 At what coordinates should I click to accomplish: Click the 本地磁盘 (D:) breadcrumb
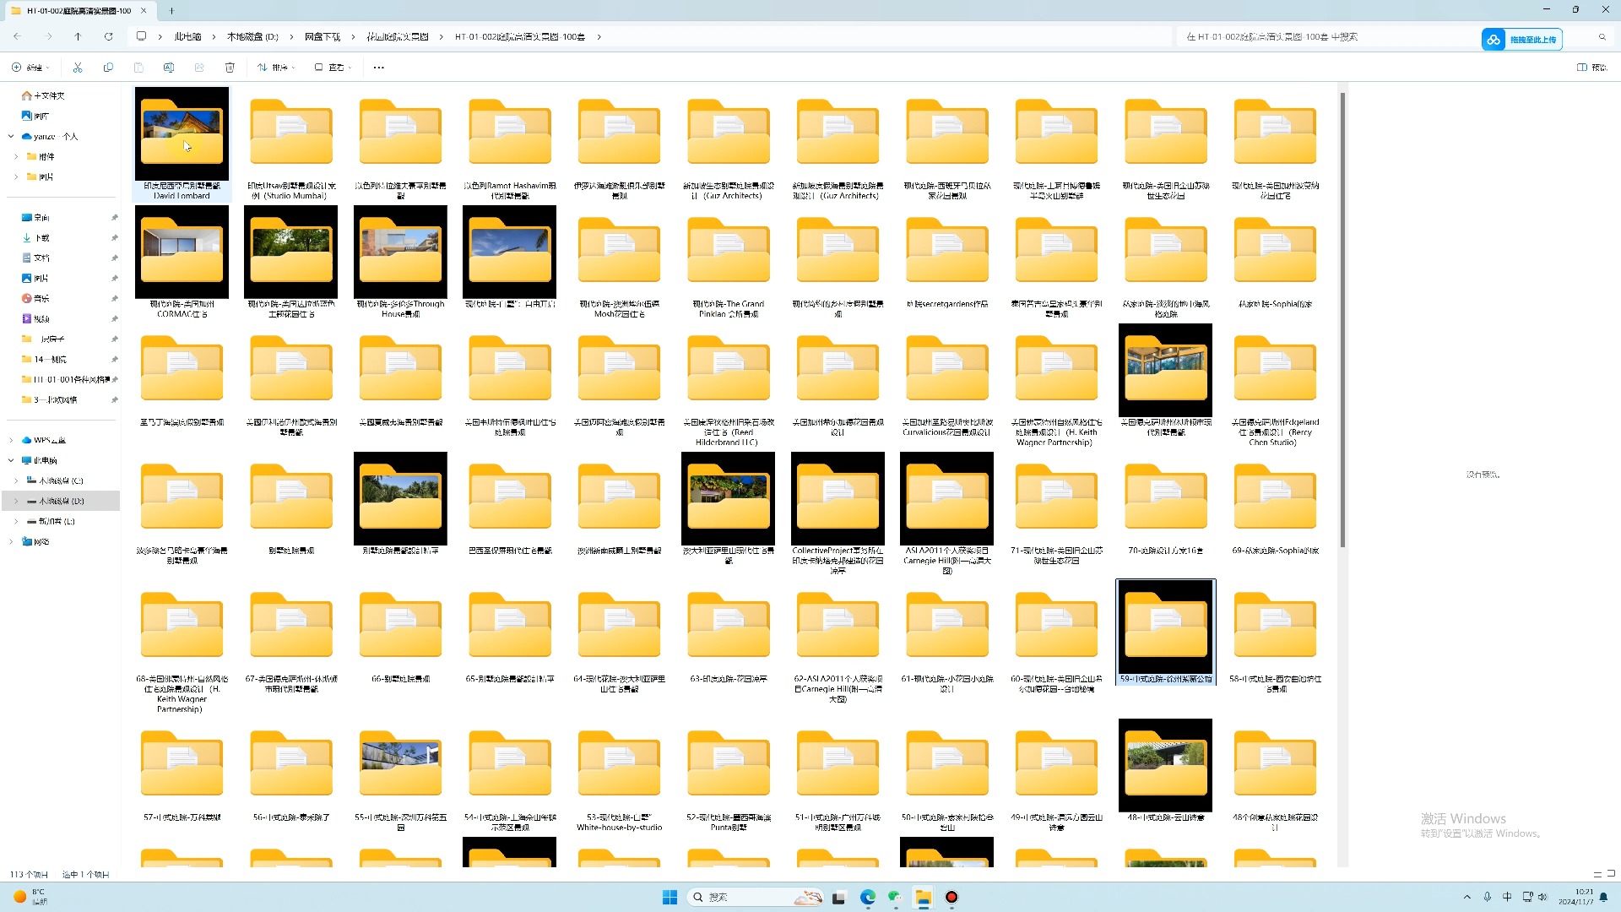coord(252,36)
